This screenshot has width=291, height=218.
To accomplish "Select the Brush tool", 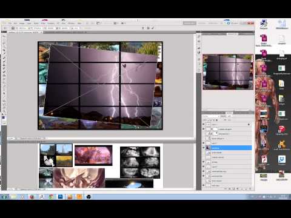I will coord(4,62).
